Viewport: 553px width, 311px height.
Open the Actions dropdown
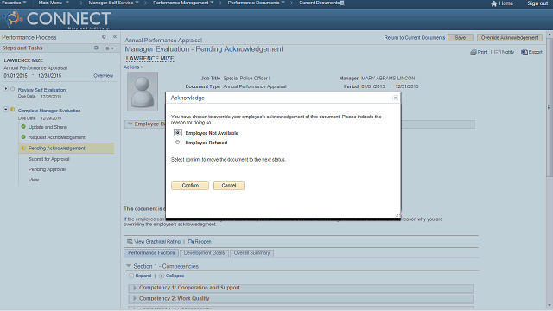point(133,67)
